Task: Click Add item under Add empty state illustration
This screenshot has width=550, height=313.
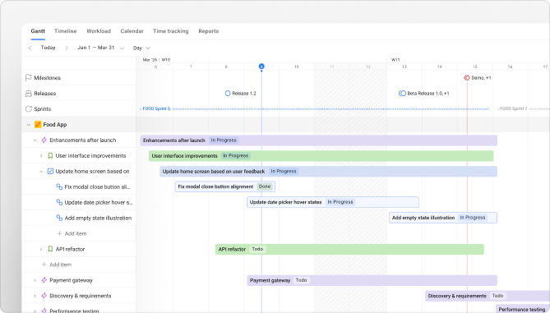Action: click(72, 233)
